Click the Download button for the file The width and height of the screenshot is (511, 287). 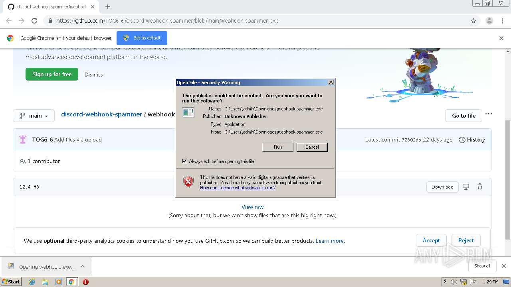(442, 187)
